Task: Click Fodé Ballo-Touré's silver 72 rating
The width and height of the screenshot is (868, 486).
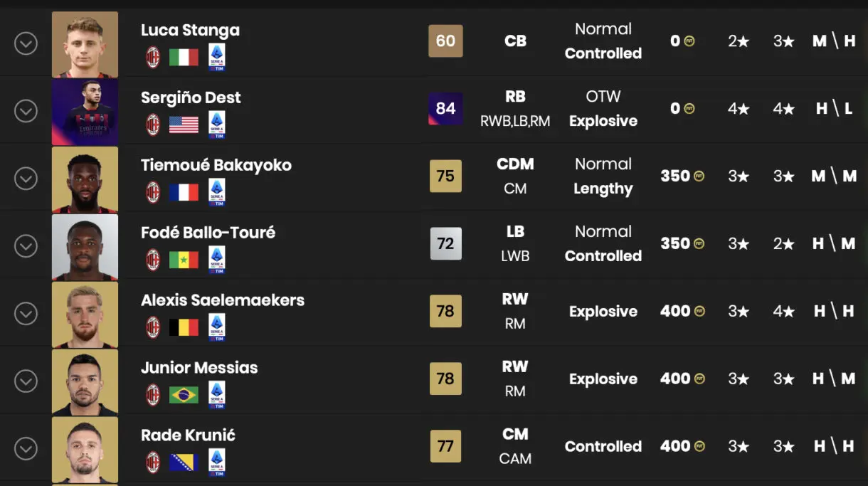Action: (445, 243)
